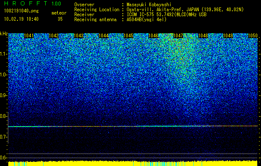Click the 'Ovserver' field label

point(84,5)
